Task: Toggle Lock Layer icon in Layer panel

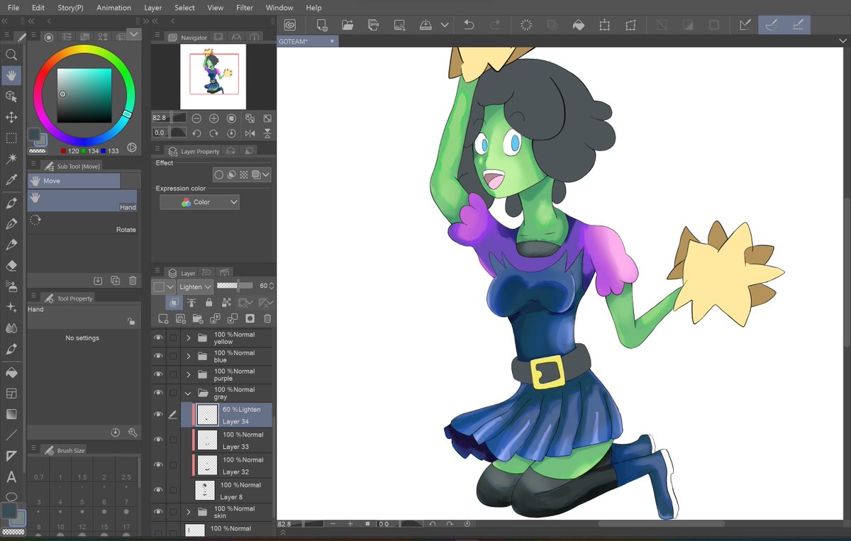Action: [209, 303]
